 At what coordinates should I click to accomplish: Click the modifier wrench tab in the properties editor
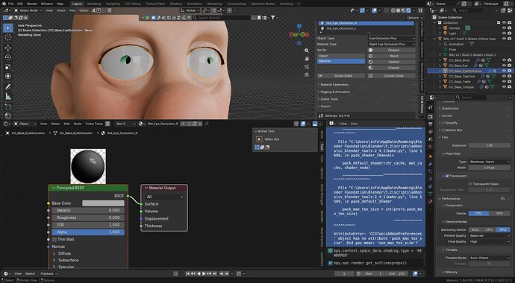click(431, 164)
